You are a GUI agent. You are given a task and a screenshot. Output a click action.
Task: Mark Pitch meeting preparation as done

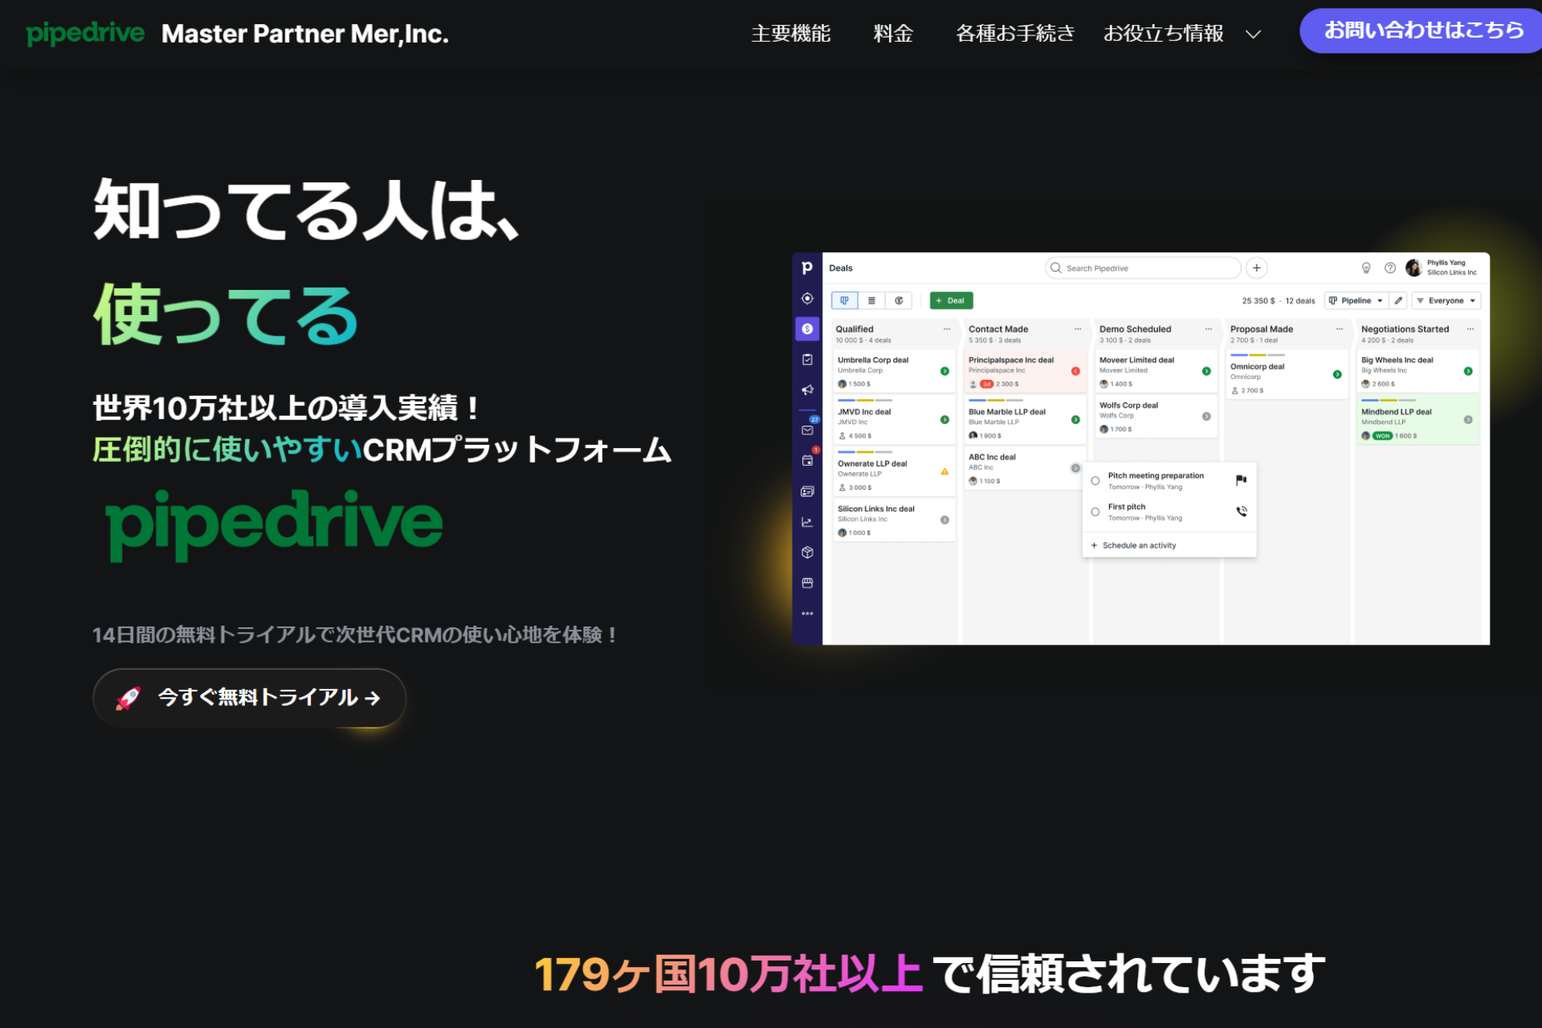click(x=1095, y=481)
